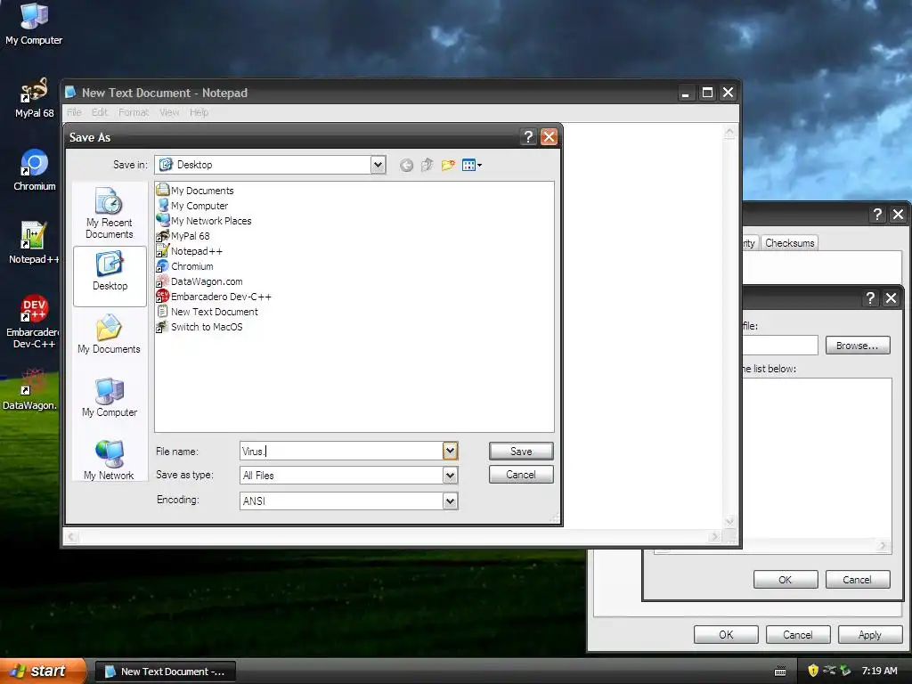This screenshot has height=684, width=912.
Task: Select My Documents in the places bar
Action: tap(110, 335)
